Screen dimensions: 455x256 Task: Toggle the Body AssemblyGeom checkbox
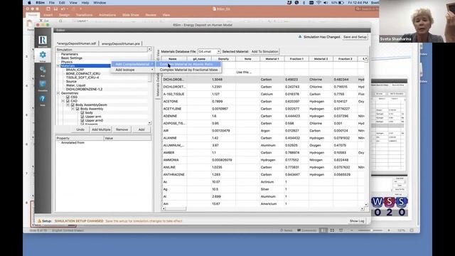coord(73,105)
